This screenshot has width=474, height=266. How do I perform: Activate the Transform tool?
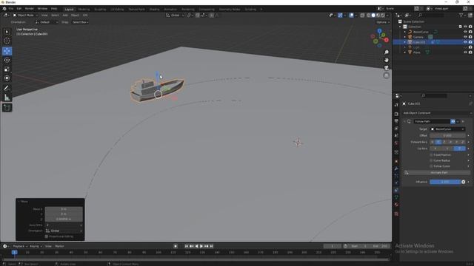7,78
